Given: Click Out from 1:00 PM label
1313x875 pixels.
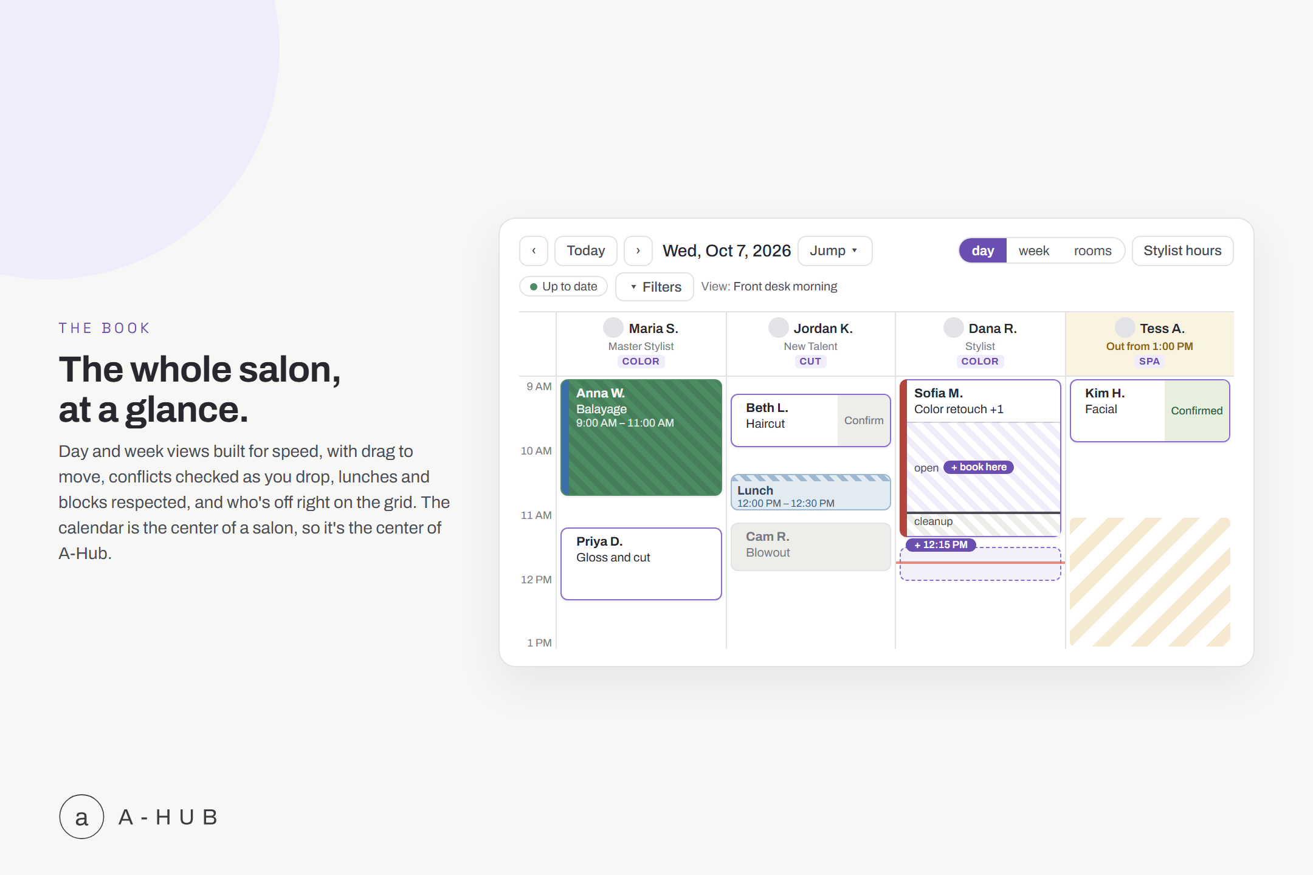Looking at the screenshot, I should (1149, 346).
